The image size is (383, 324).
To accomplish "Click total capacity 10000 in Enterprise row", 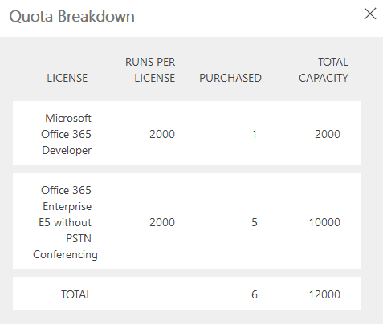I will pyautogui.click(x=324, y=222).
